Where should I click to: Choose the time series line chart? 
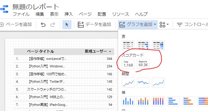pyautogui.click(x=128, y=83)
